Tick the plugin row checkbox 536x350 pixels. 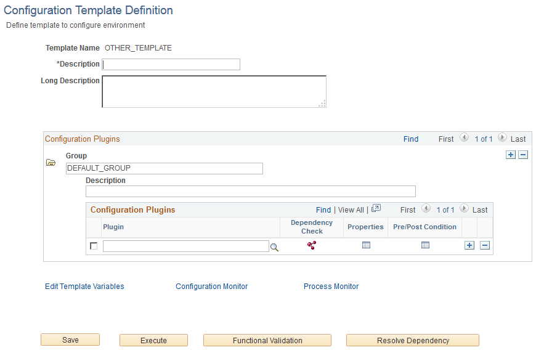(x=94, y=246)
